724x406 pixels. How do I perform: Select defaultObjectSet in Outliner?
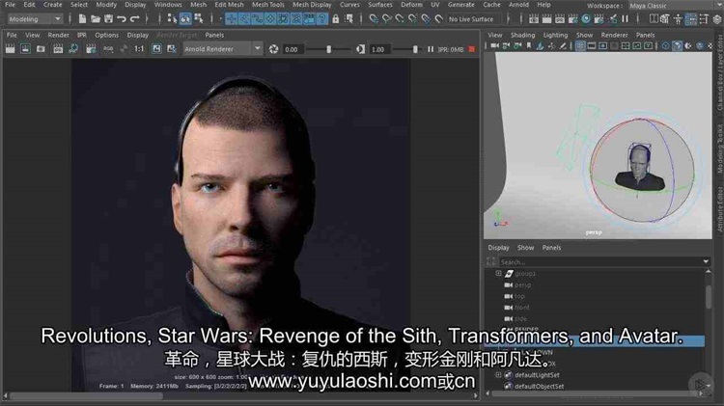click(x=539, y=386)
